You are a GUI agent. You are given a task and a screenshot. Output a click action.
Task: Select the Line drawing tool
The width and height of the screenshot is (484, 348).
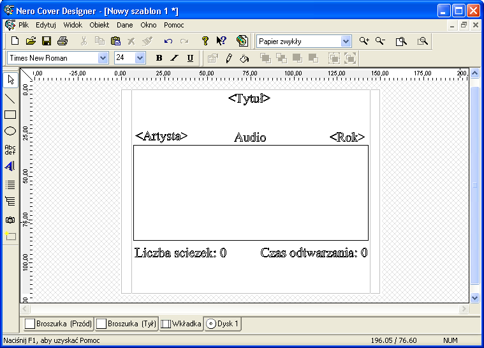click(10, 99)
